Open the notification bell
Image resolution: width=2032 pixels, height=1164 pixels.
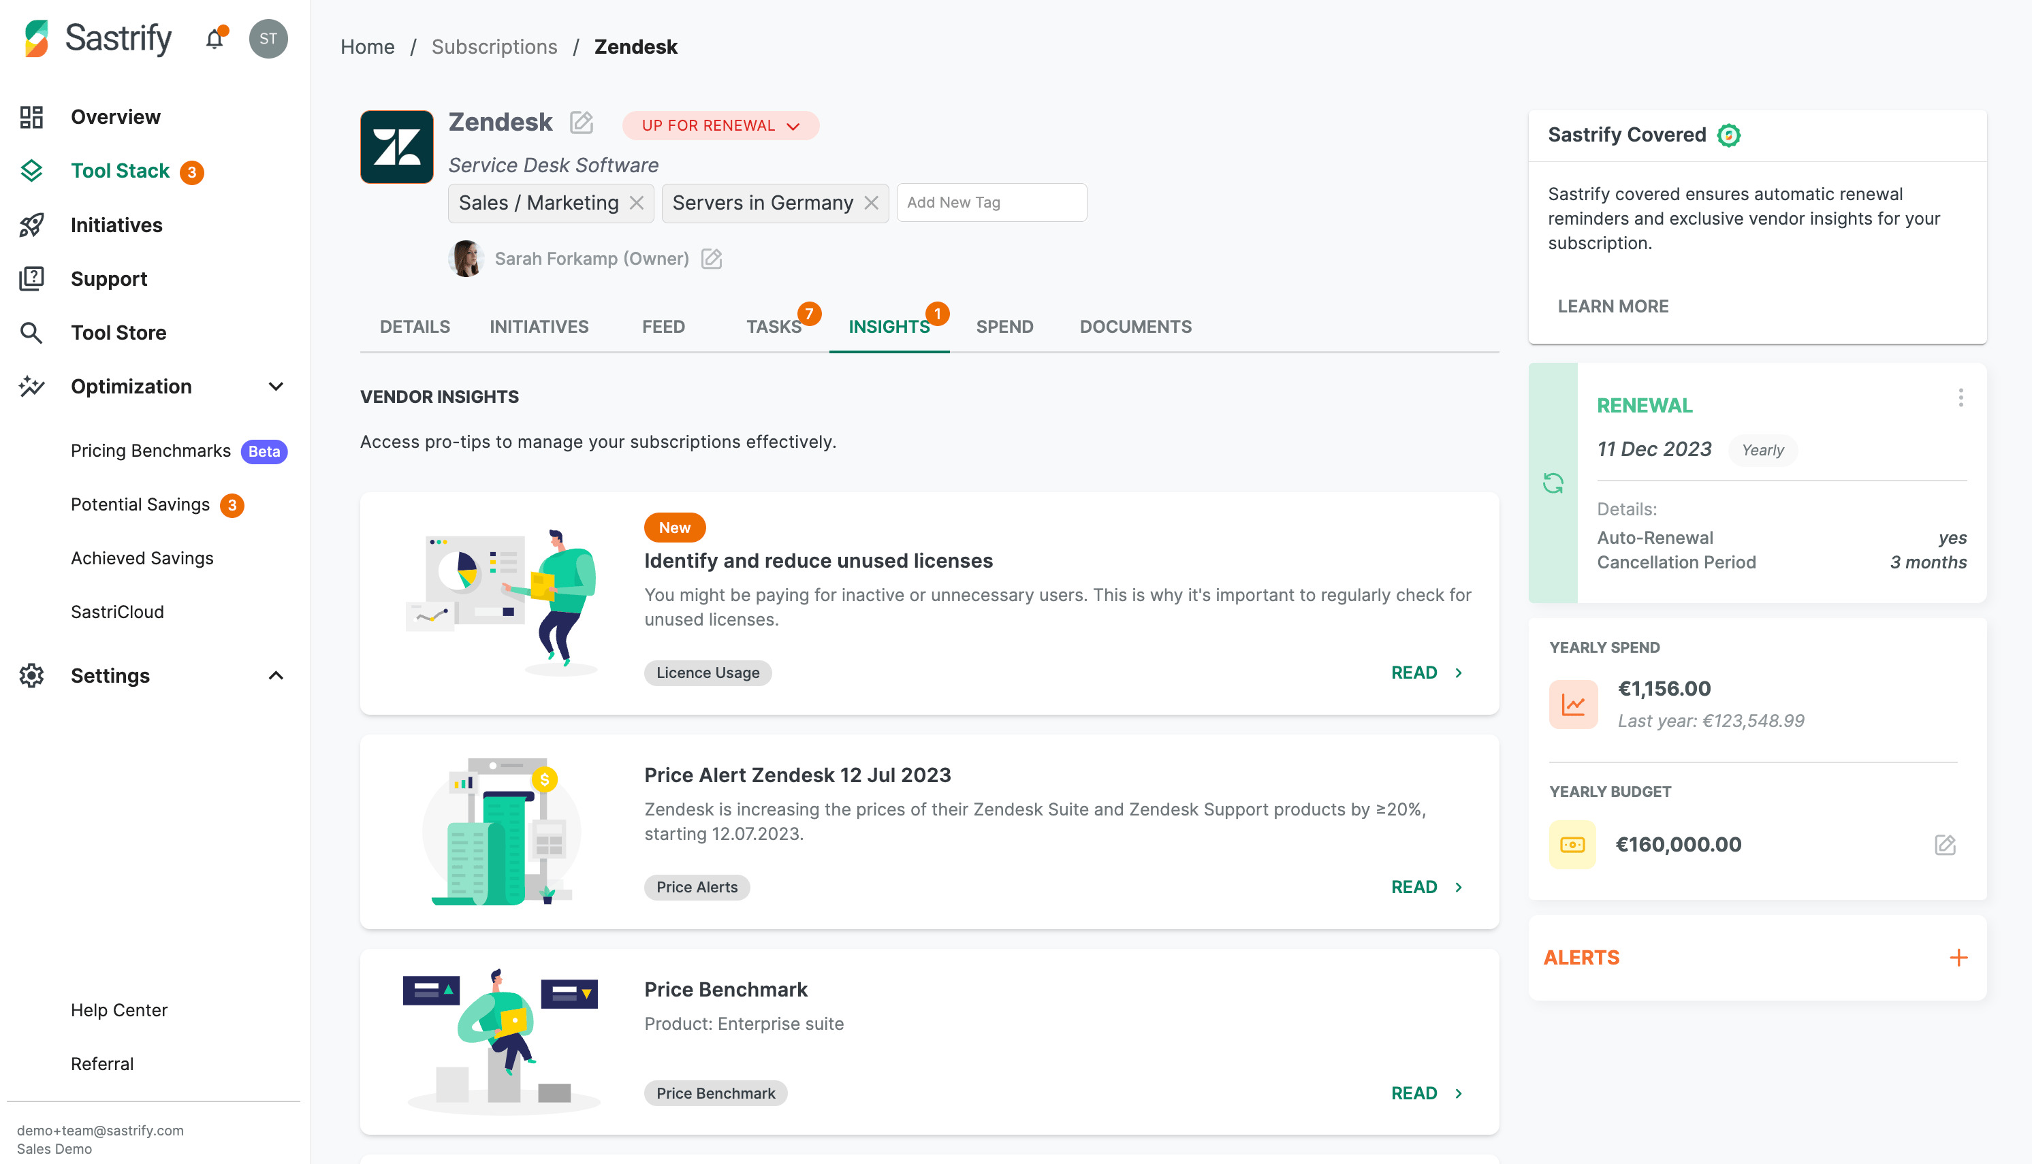point(215,38)
